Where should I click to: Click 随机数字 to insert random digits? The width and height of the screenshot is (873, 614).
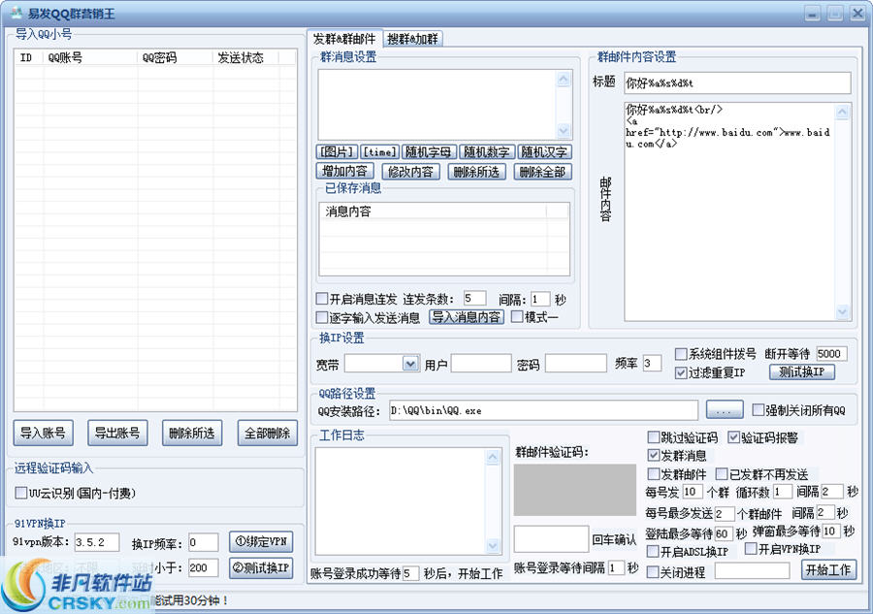coord(487,152)
